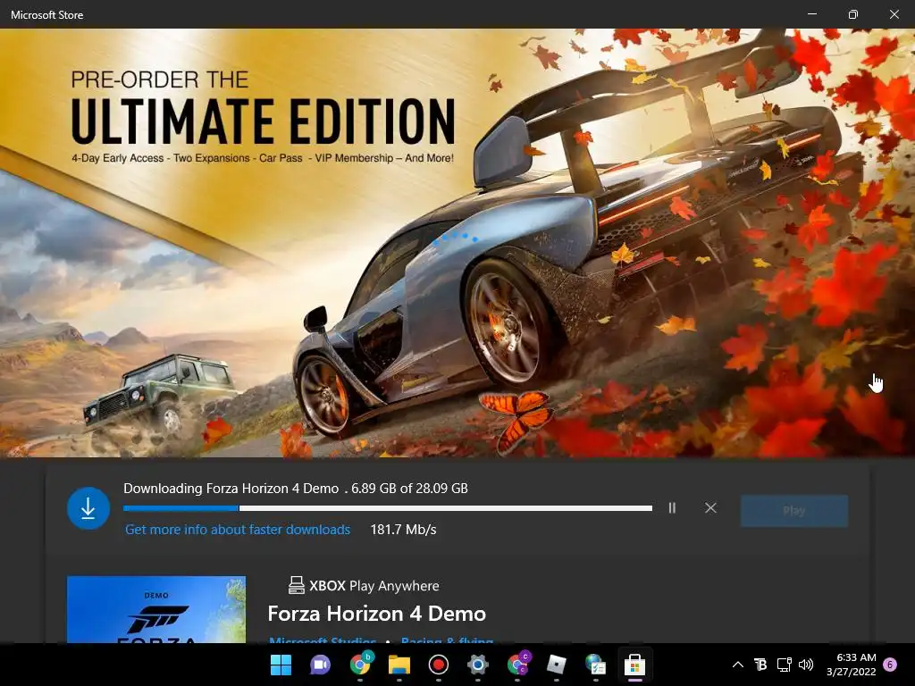
Task: Show hidden system tray icons
Action: pos(737,665)
